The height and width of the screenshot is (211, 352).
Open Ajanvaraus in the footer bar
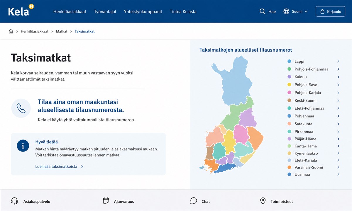point(119,201)
